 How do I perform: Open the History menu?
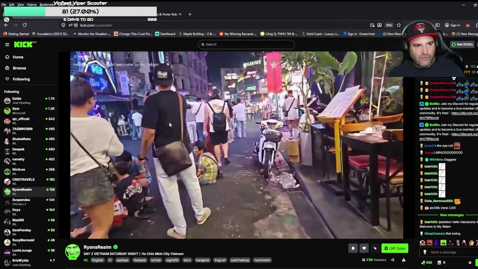32,4
